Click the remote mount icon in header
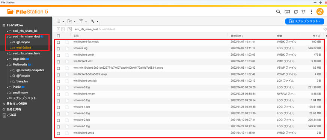The image size is (327, 140). (287, 12)
